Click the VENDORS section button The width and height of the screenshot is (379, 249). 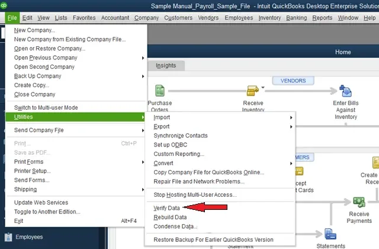click(293, 81)
